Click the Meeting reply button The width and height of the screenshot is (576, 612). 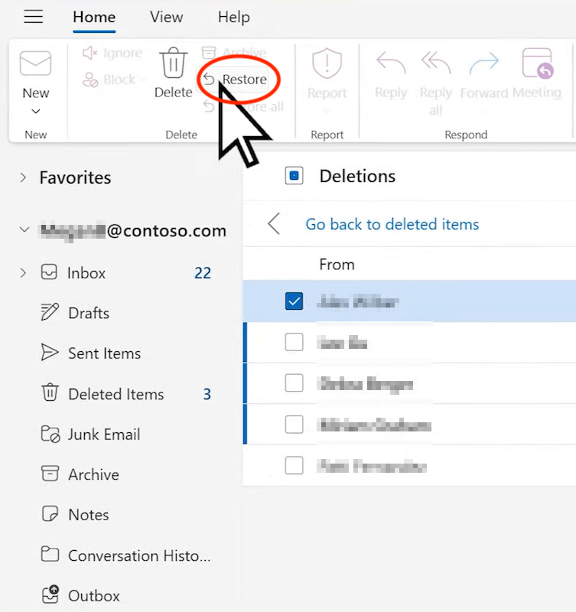click(537, 73)
